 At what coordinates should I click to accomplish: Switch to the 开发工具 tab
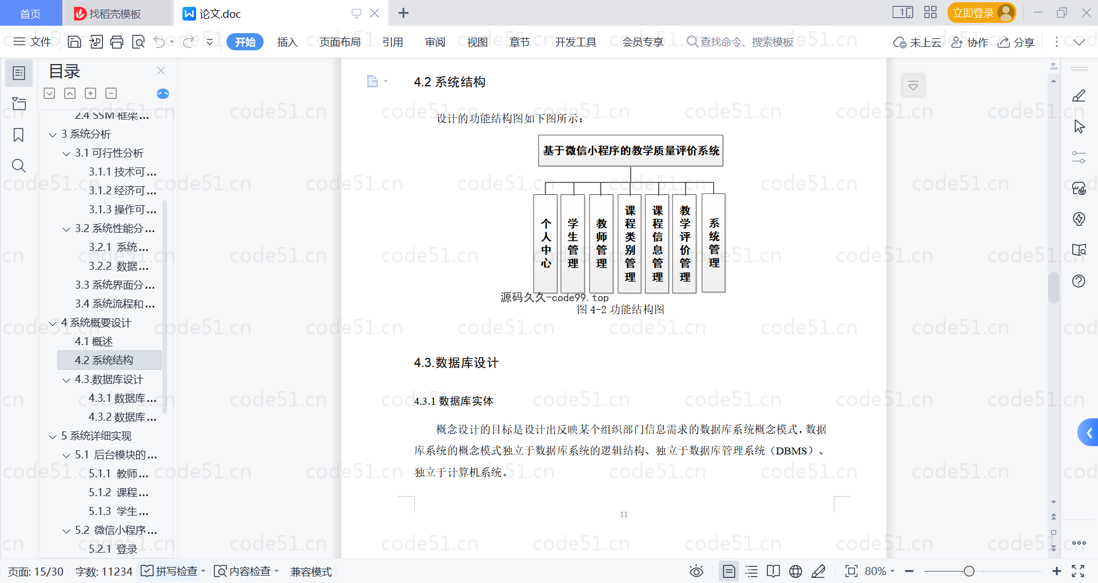click(575, 42)
